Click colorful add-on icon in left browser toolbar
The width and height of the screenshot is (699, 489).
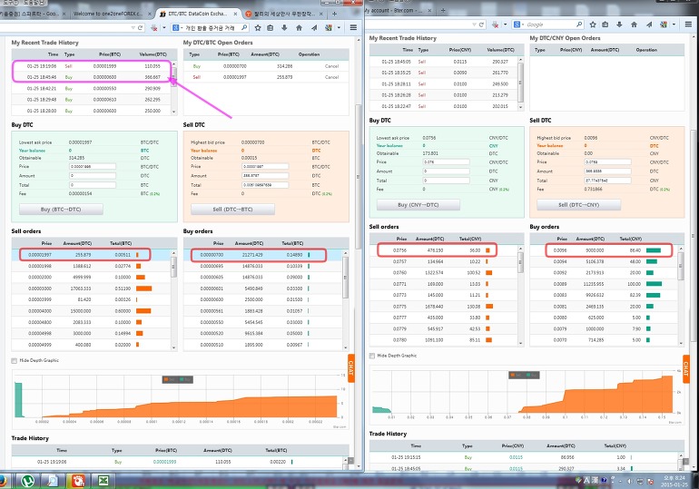click(x=329, y=27)
